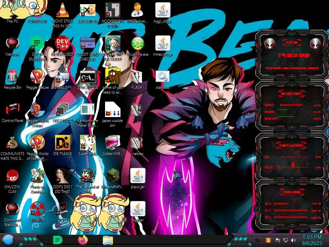Open Action Center flag tray icon
Image resolution: width=329 pixels, height=247 pixels.
click(278, 240)
